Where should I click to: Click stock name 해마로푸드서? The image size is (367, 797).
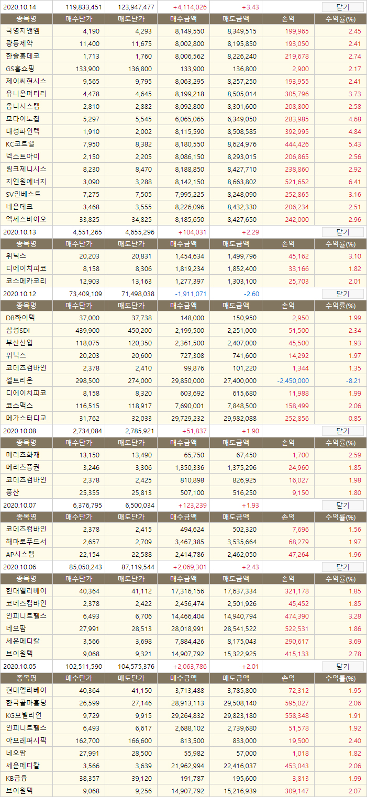tap(26, 542)
